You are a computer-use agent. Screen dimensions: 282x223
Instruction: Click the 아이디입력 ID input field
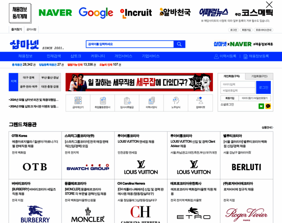(x=238, y=84)
